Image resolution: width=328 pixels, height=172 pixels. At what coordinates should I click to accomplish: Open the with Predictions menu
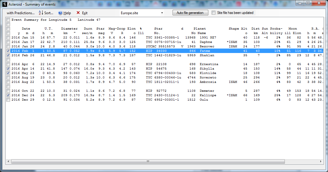click(x=20, y=13)
